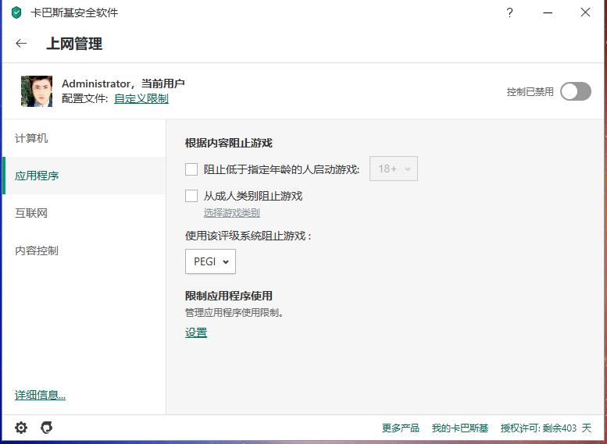
Task: Select the 应用程序 sidebar tab
Action: 84,176
